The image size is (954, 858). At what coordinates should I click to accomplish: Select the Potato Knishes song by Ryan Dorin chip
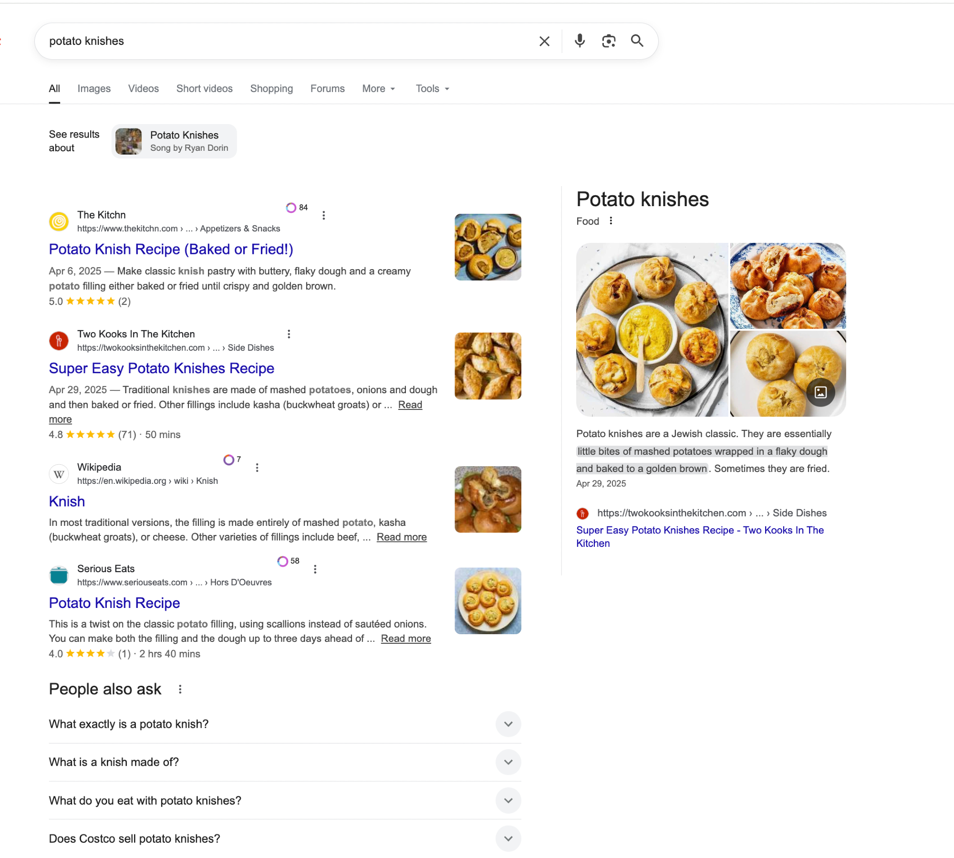coord(175,141)
